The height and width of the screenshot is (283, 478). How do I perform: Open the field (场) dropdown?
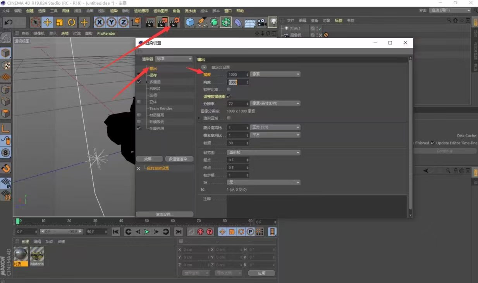(x=263, y=182)
